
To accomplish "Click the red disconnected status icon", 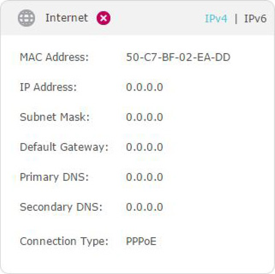I will coord(104,18).
